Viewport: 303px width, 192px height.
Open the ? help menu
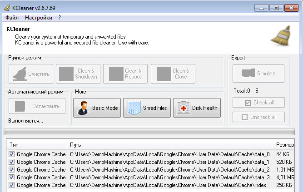[x=60, y=18]
